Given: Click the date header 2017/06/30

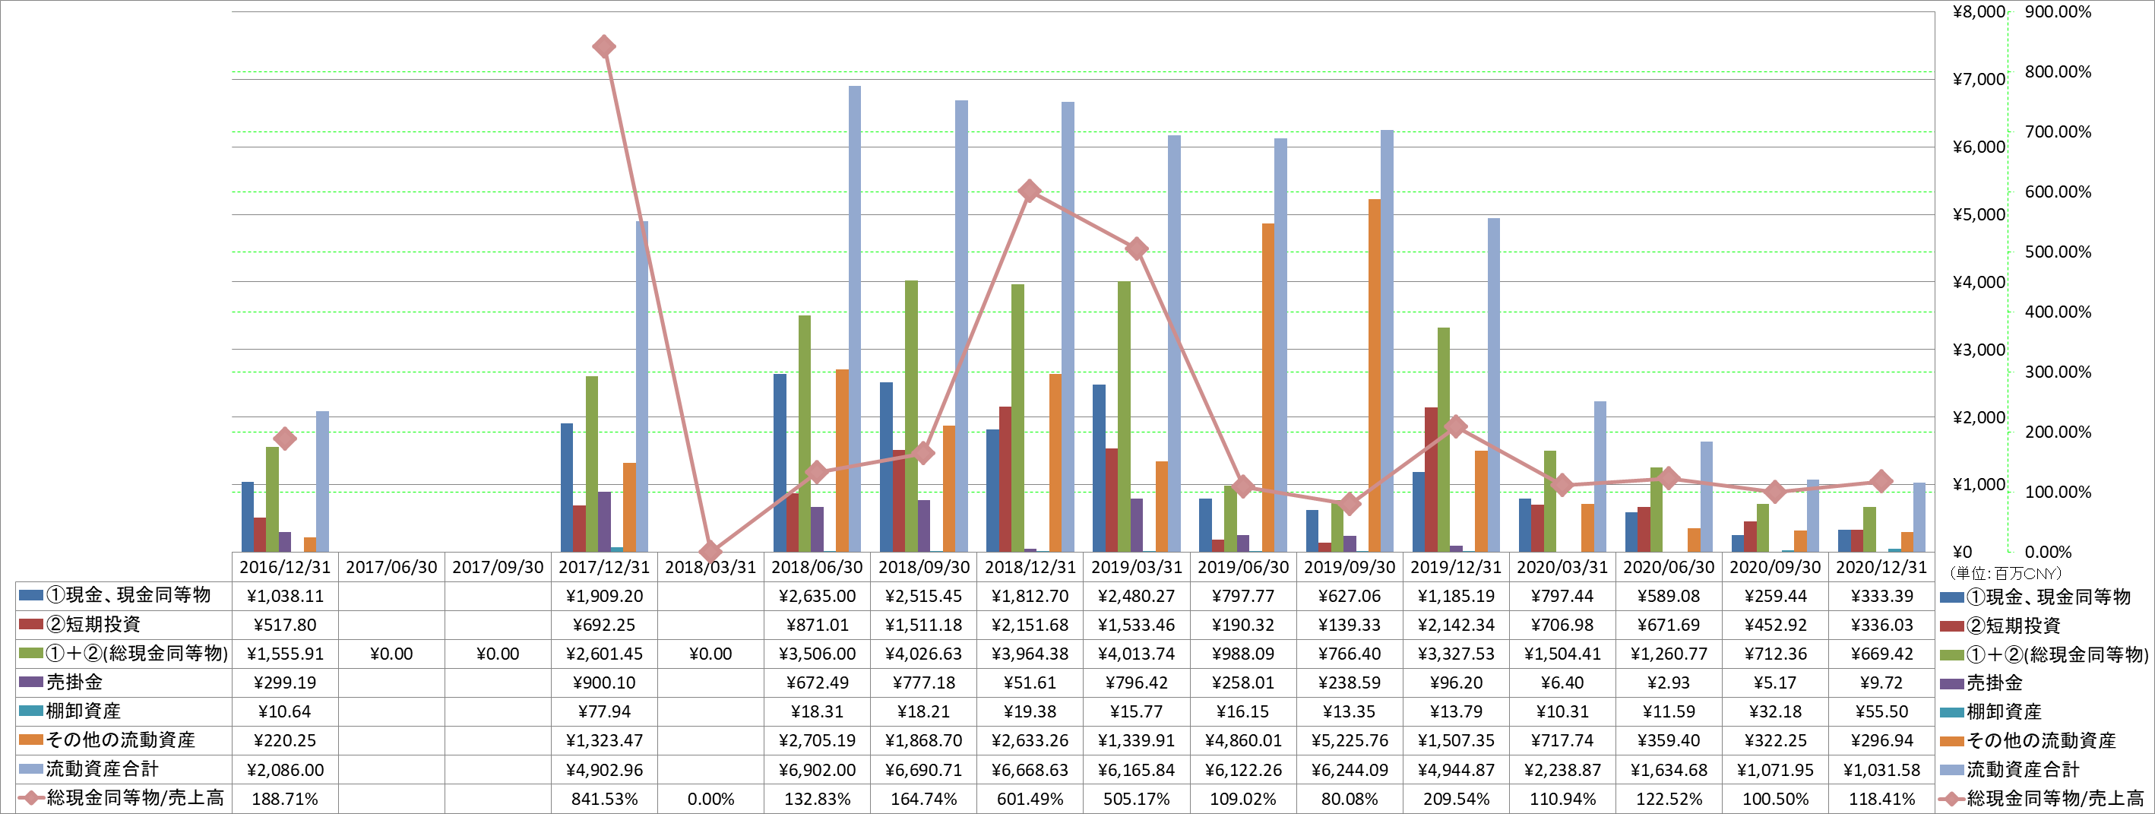Looking at the screenshot, I should (x=391, y=567).
